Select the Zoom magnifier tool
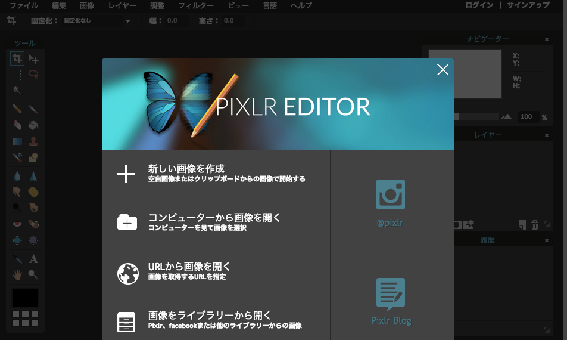Image resolution: width=567 pixels, height=340 pixels. pyautogui.click(x=33, y=274)
